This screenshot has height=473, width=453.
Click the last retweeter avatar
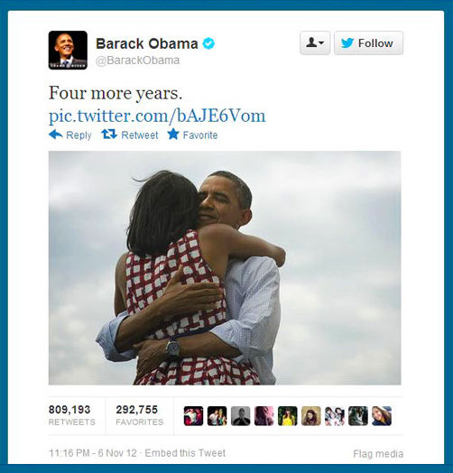pyautogui.click(x=382, y=416)
